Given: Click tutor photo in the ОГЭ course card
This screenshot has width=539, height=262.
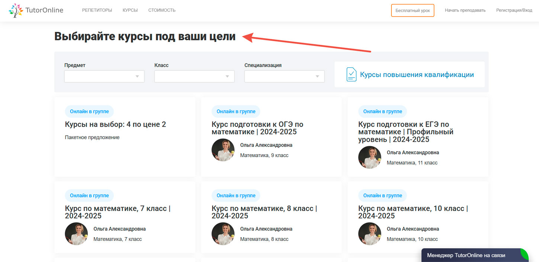Looking at the screenshot, I should point(223,150).
